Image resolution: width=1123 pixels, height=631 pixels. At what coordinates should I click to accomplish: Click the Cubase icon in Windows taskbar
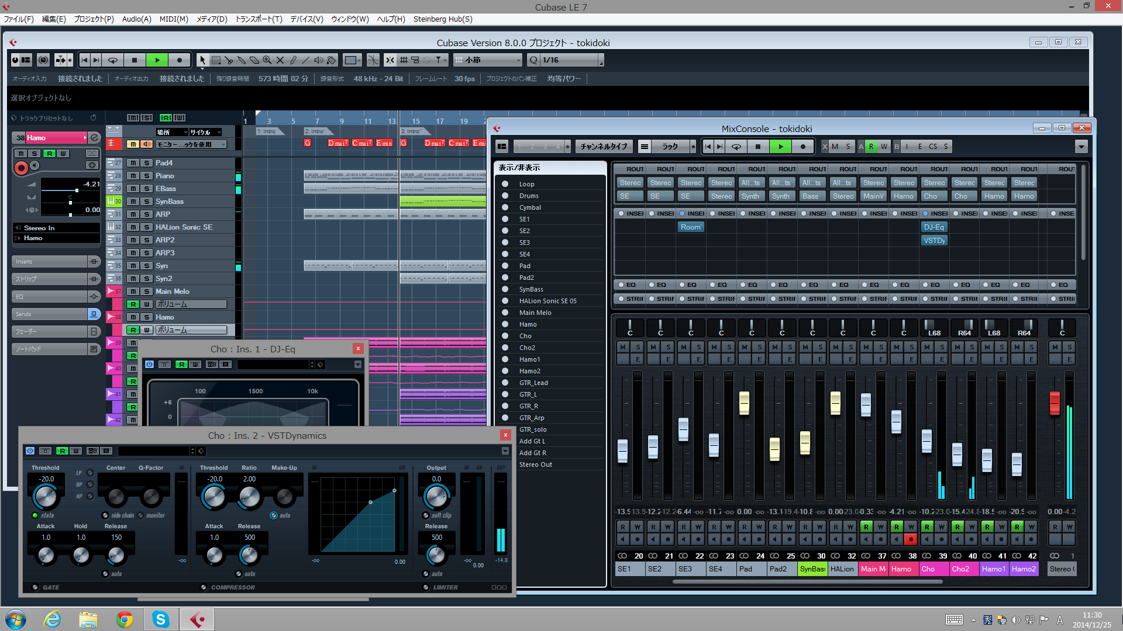[x=197, y=619]
